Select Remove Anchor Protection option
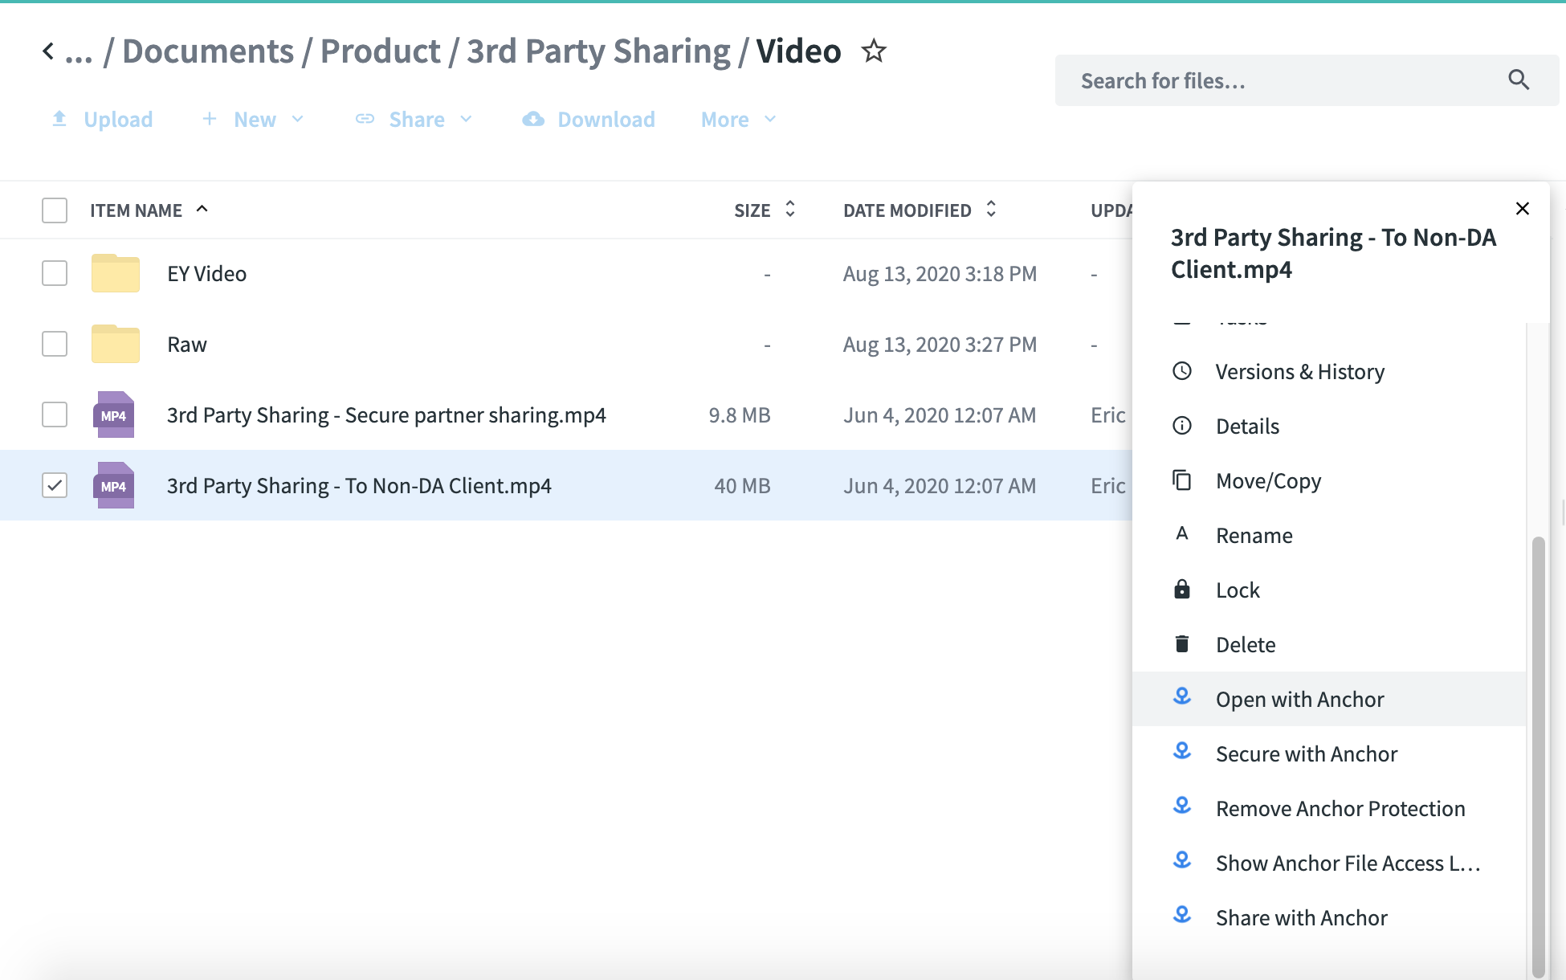This screenshot has width=1566, height=980. tap(1340, 808)
